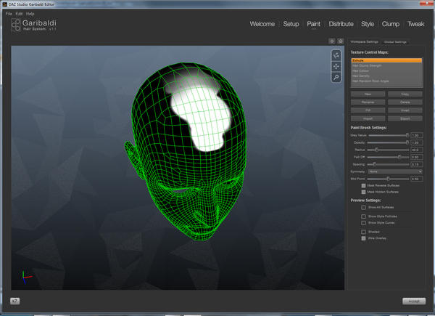Screen dimensions: 435x316
Task: Click the axis orientation gizmo
Action: pos(26,277)
